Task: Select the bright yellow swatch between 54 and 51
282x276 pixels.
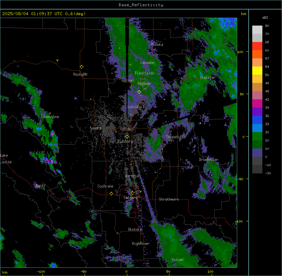Action: pyautogui.click(x=257, y=70)
